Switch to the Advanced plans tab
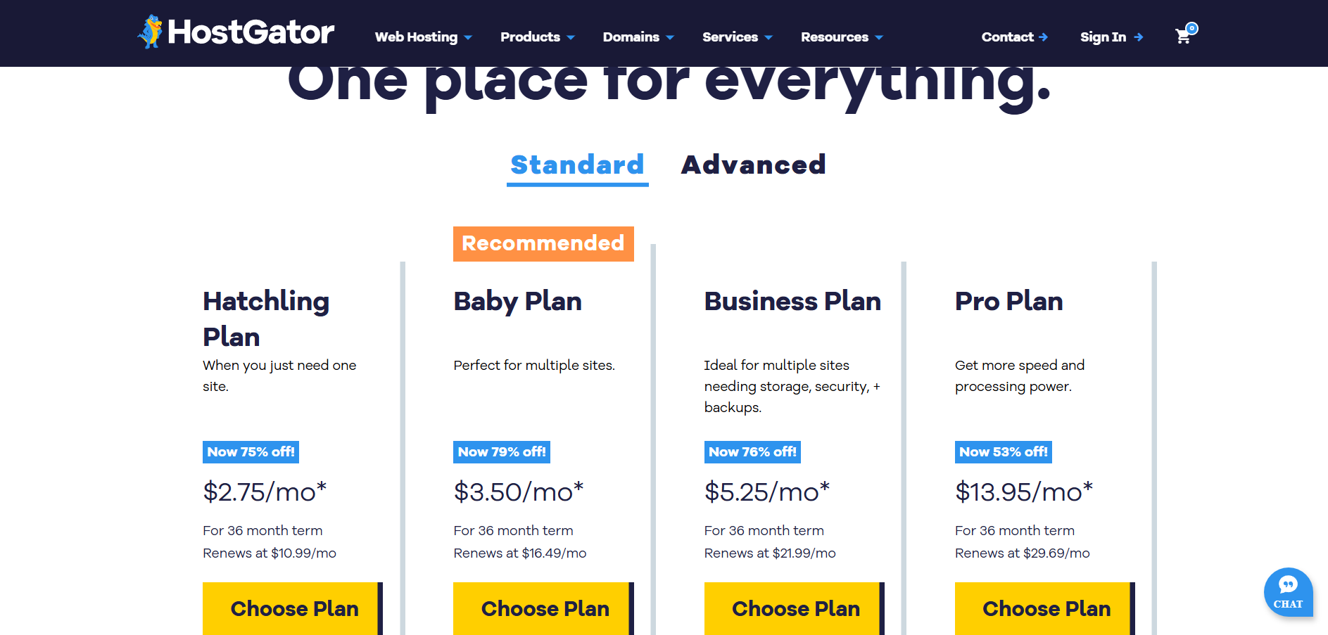The image size is (1328, 635). (x=753, y=165)
